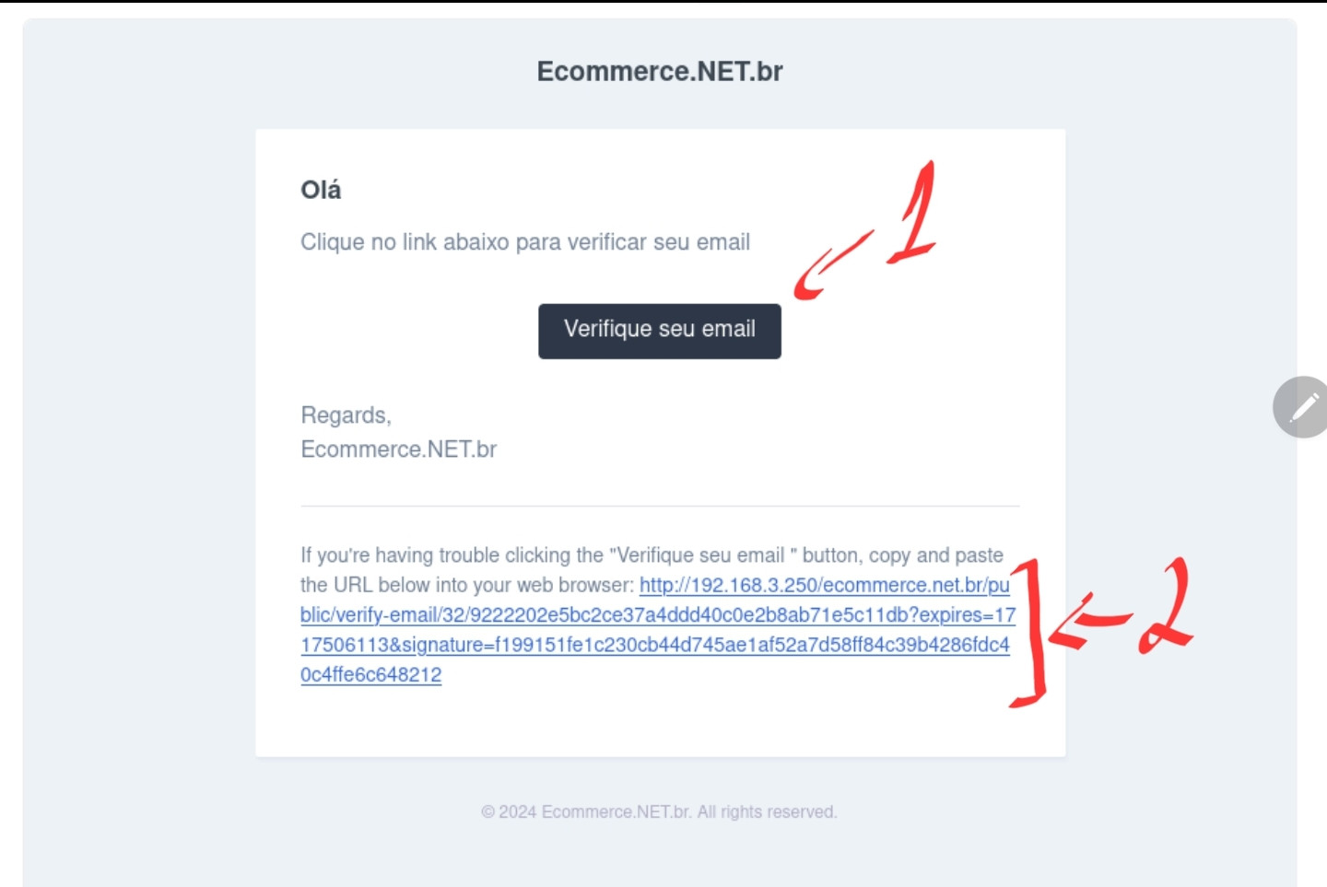Click the © 2024 copyright footer text
The image size is (1327, 887).
point(659,811)
